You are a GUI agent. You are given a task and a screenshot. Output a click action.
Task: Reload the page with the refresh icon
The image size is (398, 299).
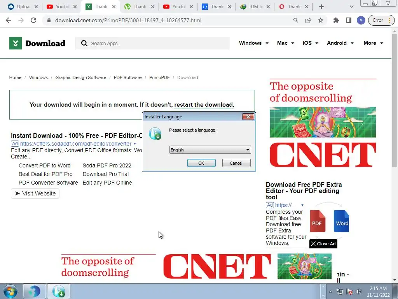tap(33, 20)
